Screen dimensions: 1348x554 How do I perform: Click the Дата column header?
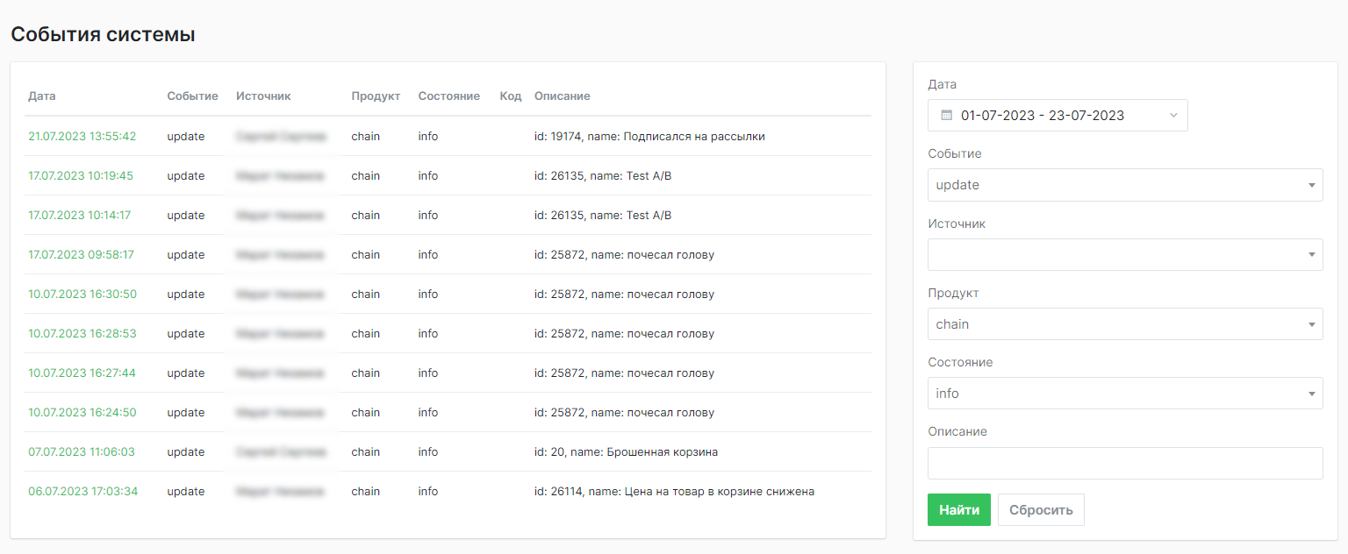point(42,96)
